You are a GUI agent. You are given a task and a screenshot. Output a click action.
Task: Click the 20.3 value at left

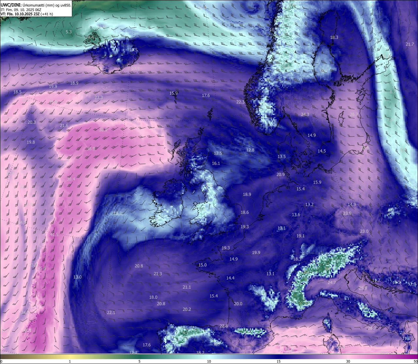(x=32, y=122)
